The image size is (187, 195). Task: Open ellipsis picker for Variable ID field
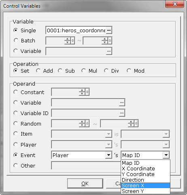[122, 113]
